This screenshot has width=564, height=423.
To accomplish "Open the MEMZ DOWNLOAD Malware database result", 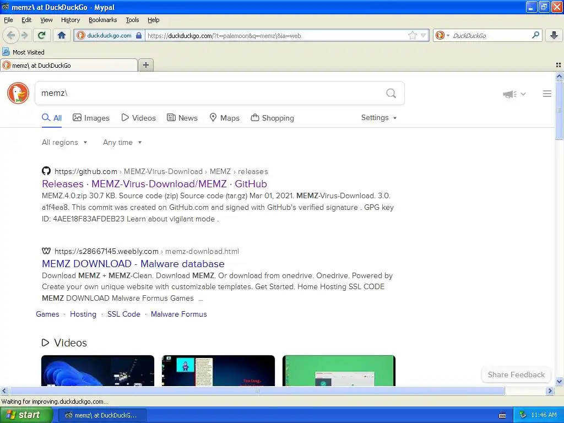I will 133,264.
